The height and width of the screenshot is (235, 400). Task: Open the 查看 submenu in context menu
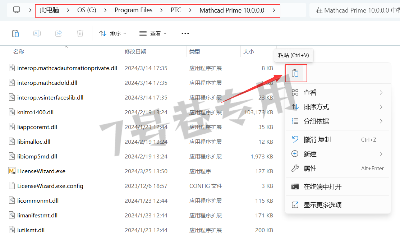[x=338, y=92]
